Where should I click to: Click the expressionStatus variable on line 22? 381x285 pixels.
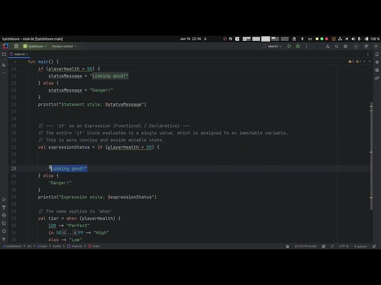click(69, 147)
